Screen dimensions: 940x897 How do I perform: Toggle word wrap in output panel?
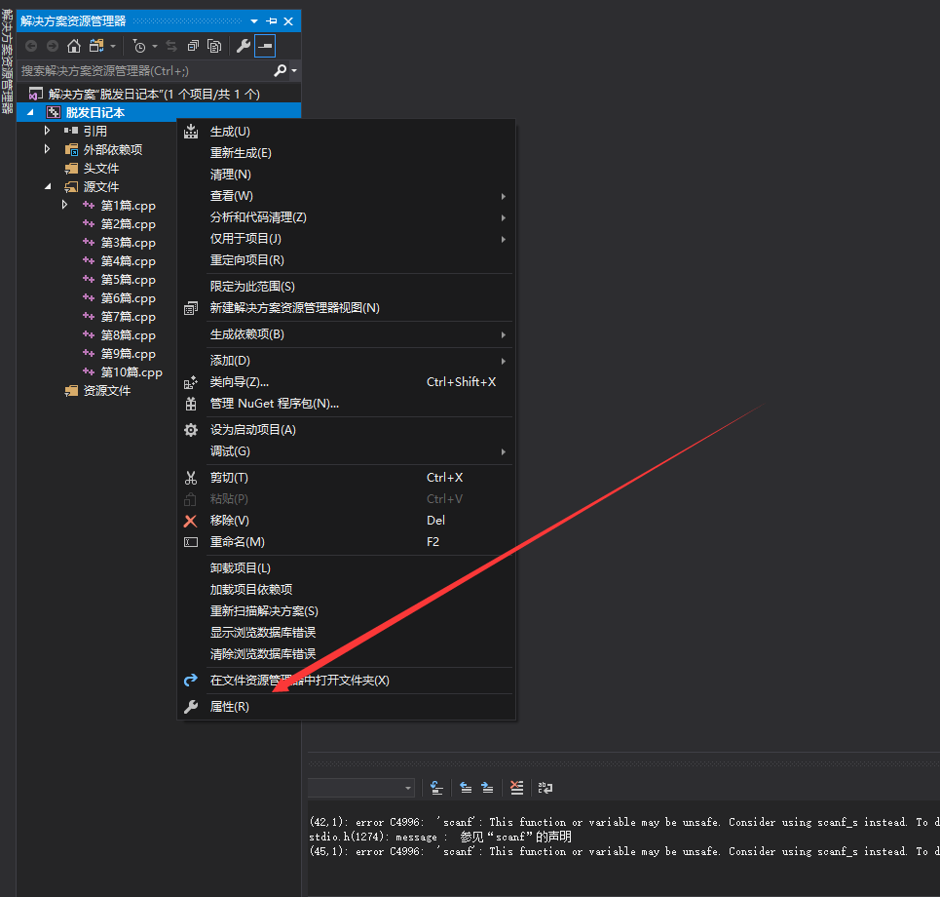point(545,788)
